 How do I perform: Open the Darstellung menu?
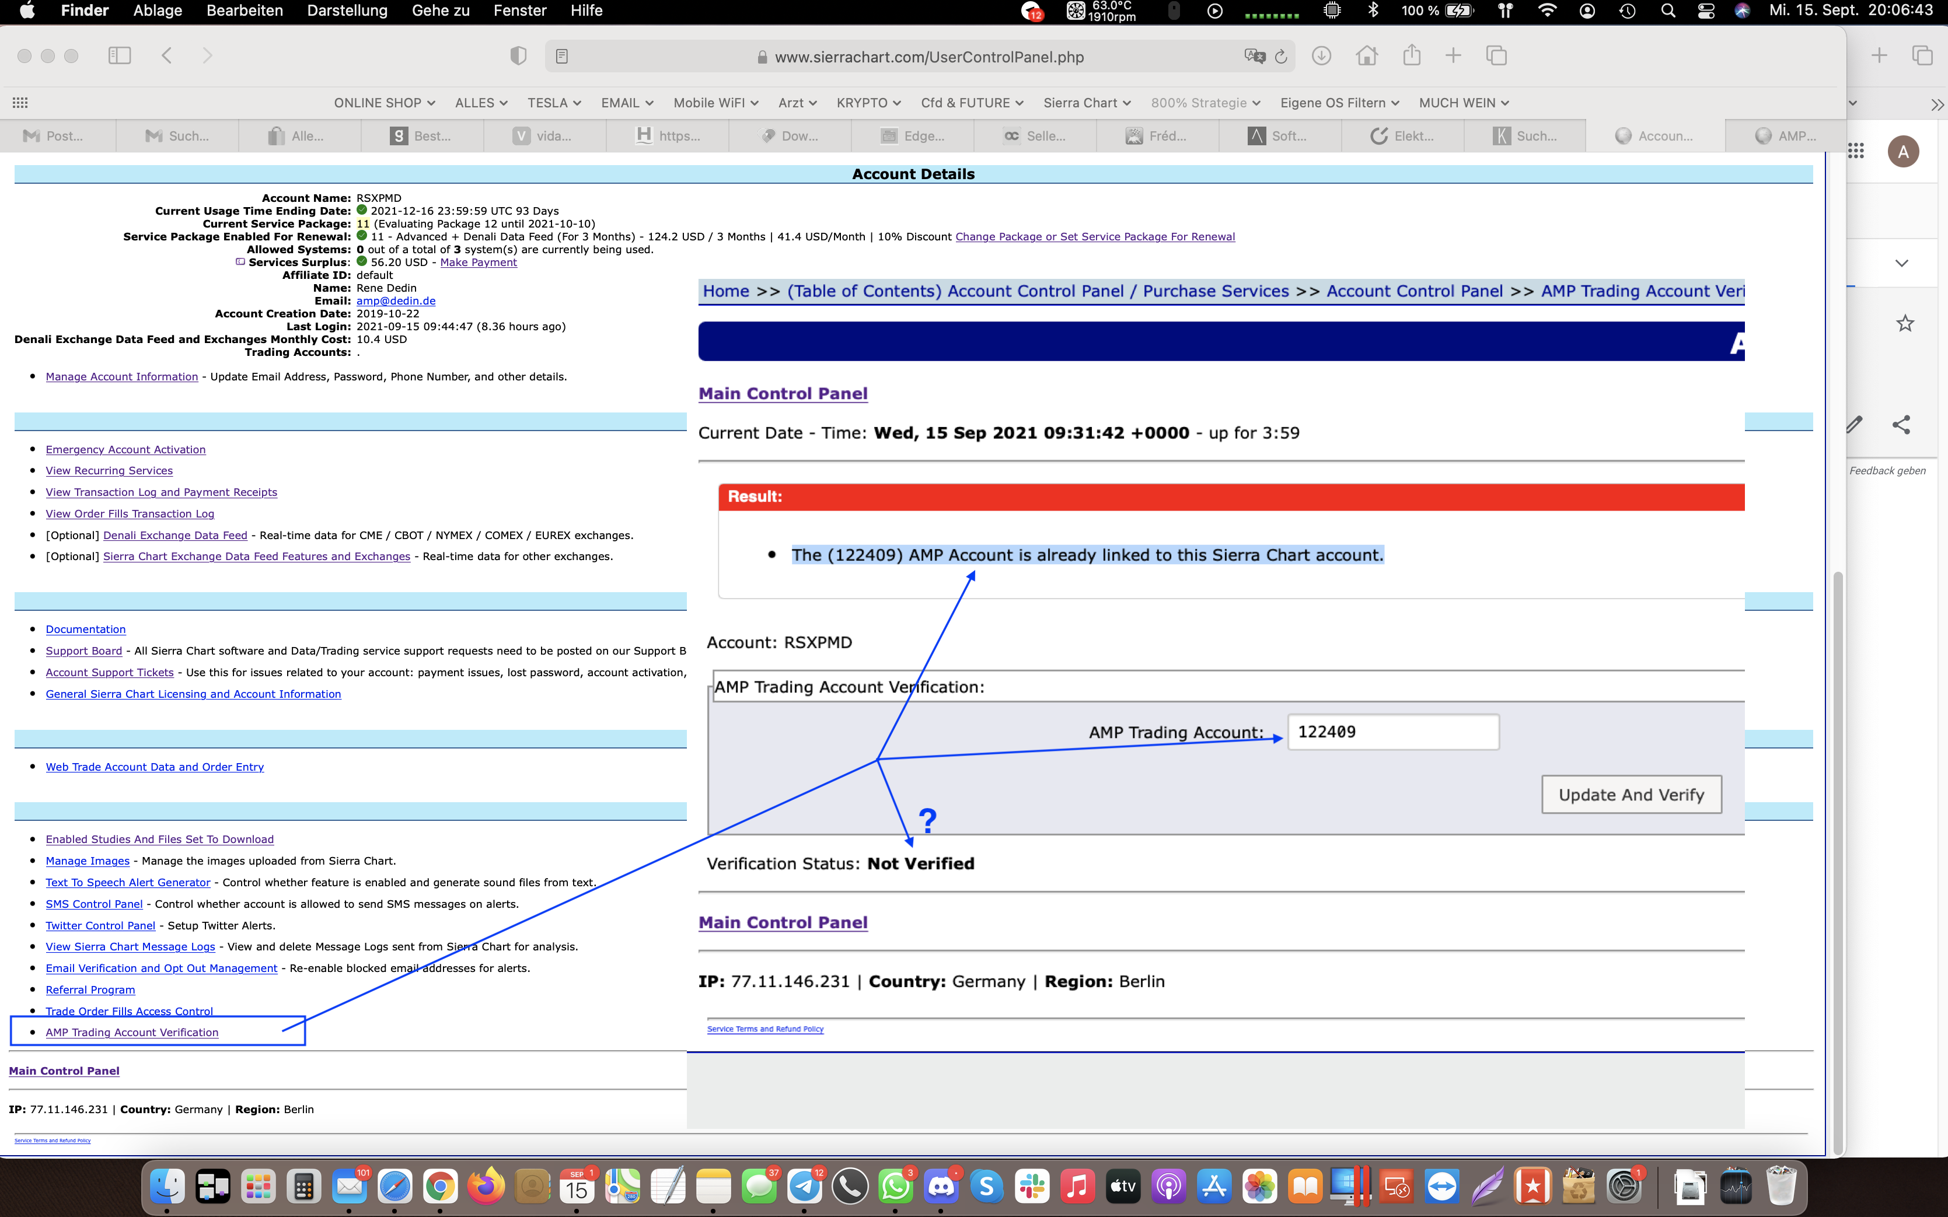[x=347, y=11]
